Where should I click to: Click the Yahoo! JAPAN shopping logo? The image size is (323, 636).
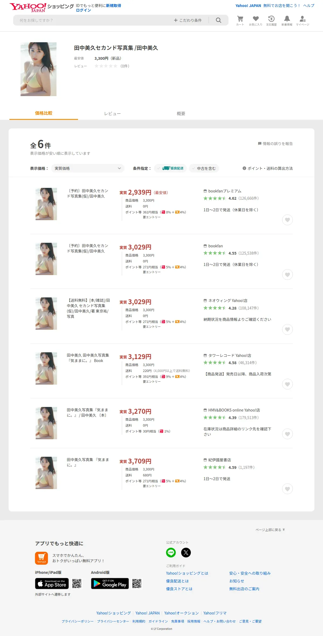coord(41,7)
